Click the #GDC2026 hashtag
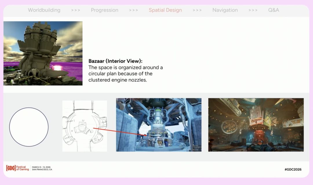This screenshot has height=185, width=313. point(293,169)
